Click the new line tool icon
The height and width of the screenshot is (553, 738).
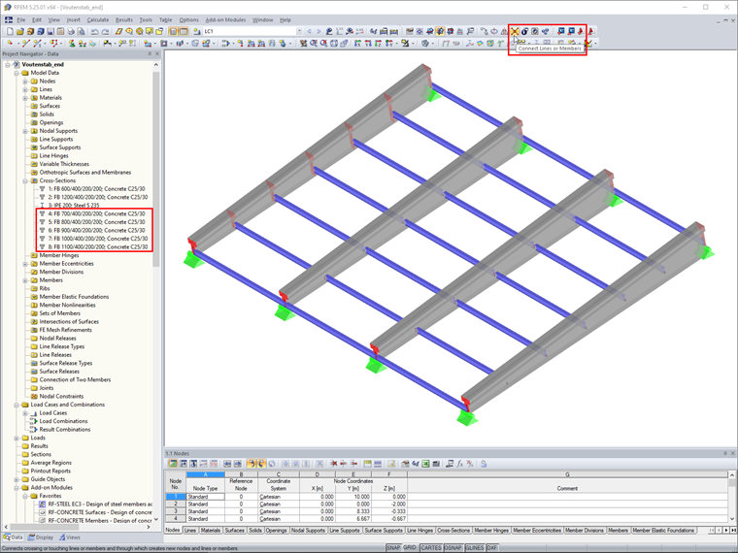click(x=25, y=44)
